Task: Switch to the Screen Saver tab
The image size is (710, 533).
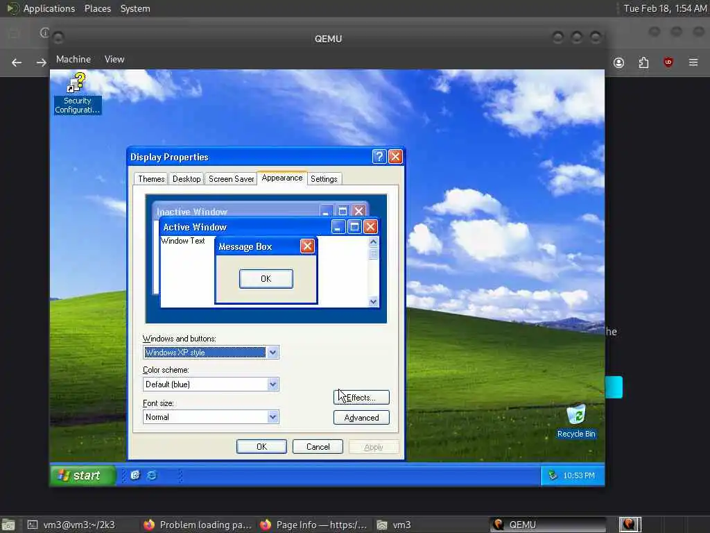Action: pyautogui.click(x=231, y=179)
